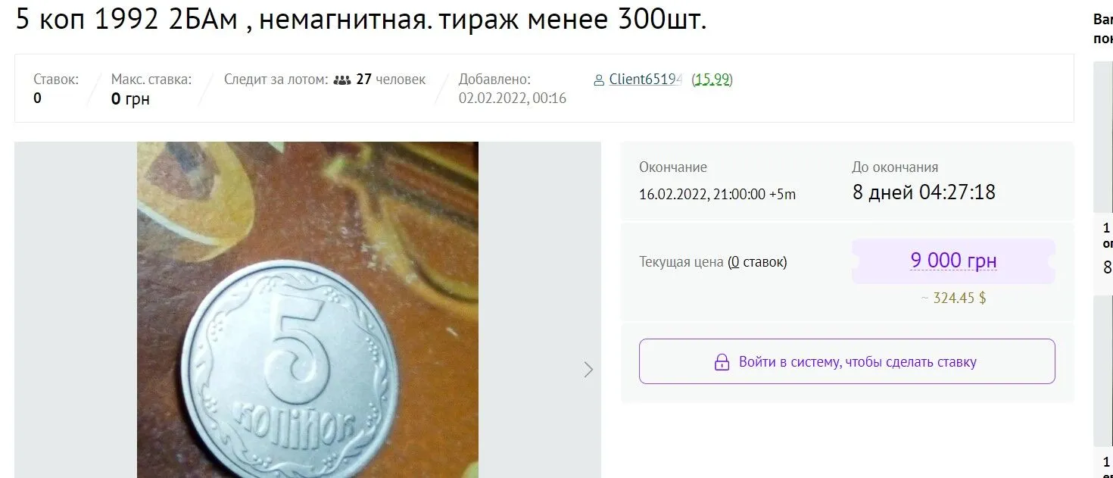The image size is (1113, 478).
Task: Click the 'Макс. ставка' value 0 грн
Action: 130,98
